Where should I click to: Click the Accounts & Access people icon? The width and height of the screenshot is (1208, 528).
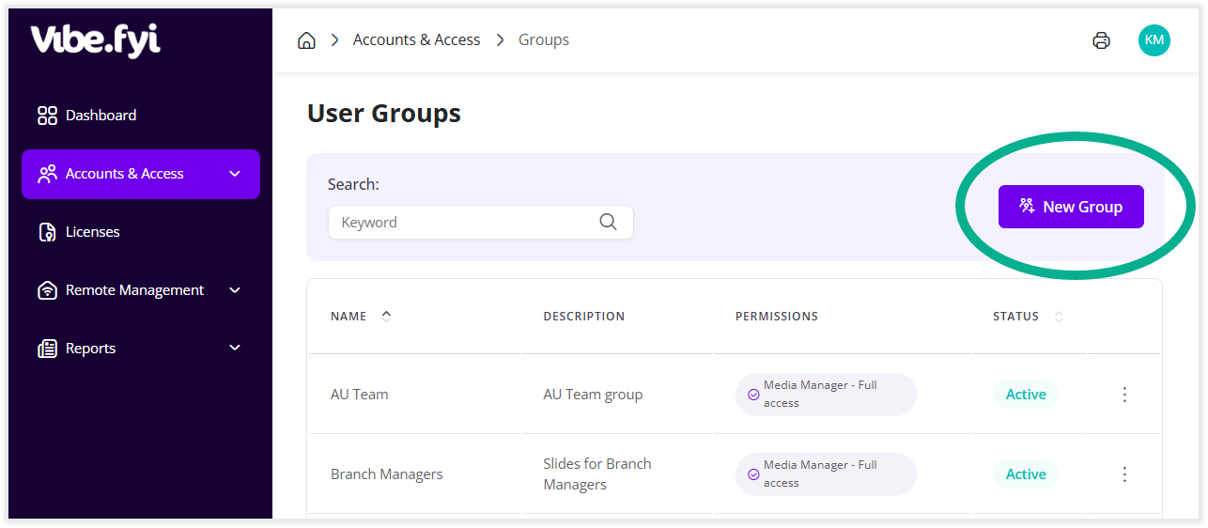tap(47, 174)
